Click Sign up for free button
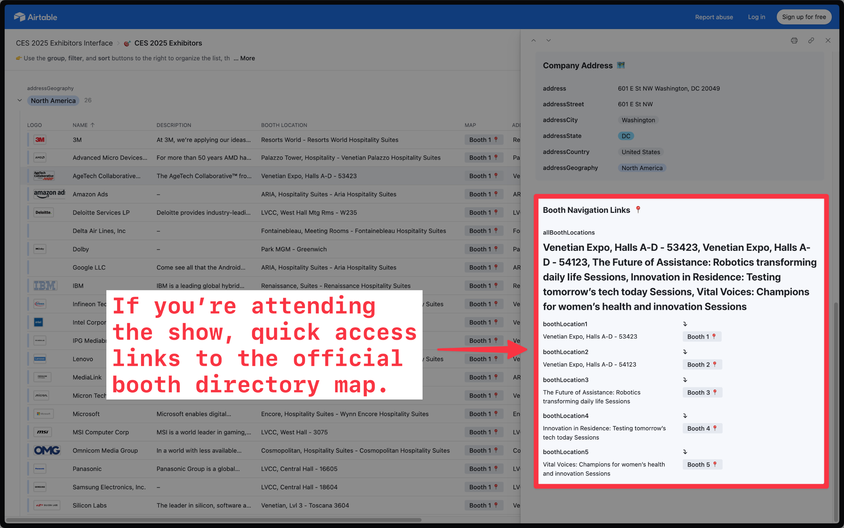Screen dimensions: 844x528 (x=803, y=17)
